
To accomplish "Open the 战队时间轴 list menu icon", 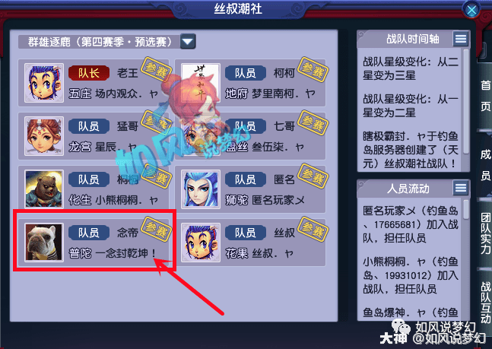I will [x=461, y=39].
